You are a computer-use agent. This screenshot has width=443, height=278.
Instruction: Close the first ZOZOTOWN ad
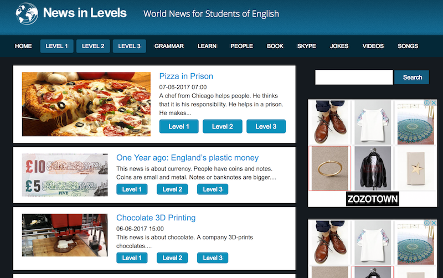pos(434,103)
